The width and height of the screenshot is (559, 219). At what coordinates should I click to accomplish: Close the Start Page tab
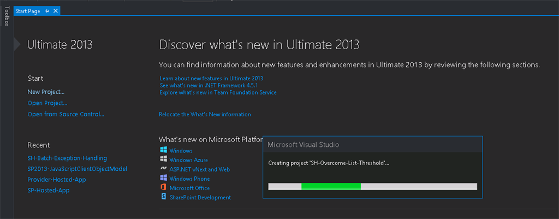coord(56,11)
